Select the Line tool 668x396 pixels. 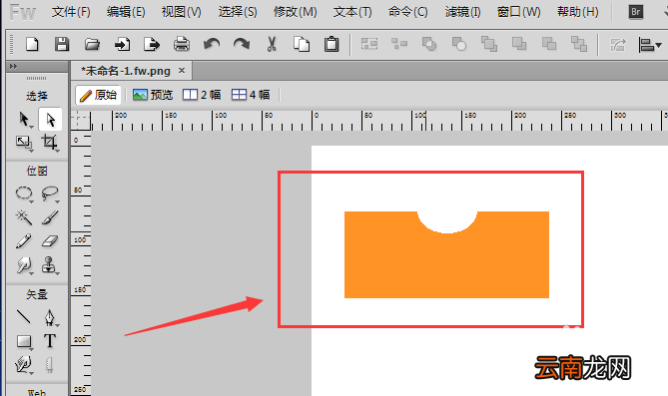24,317
